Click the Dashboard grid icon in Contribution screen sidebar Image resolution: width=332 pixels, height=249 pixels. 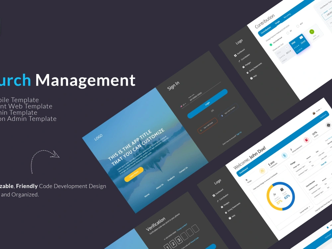tap(235, 55)
